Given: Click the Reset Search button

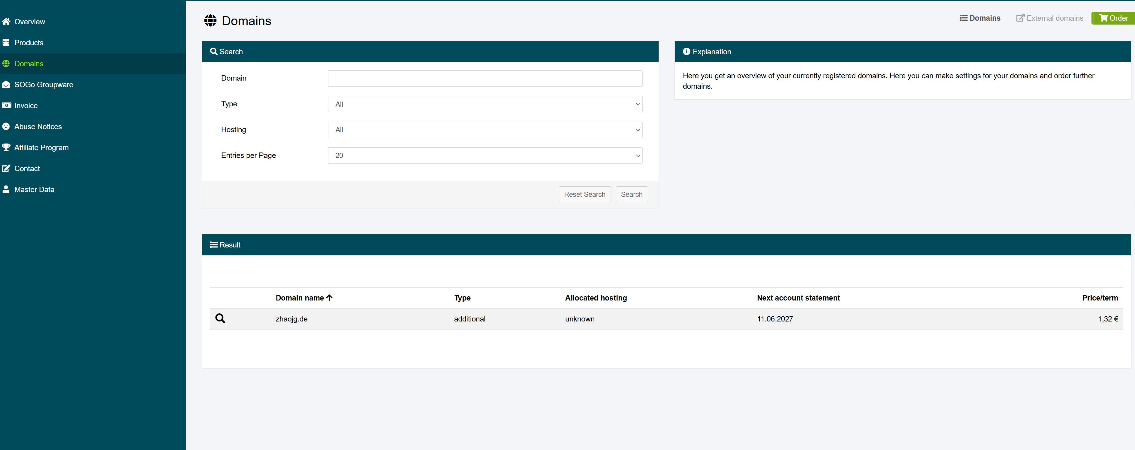Looking at the screenshot, I should pos(585,194).
